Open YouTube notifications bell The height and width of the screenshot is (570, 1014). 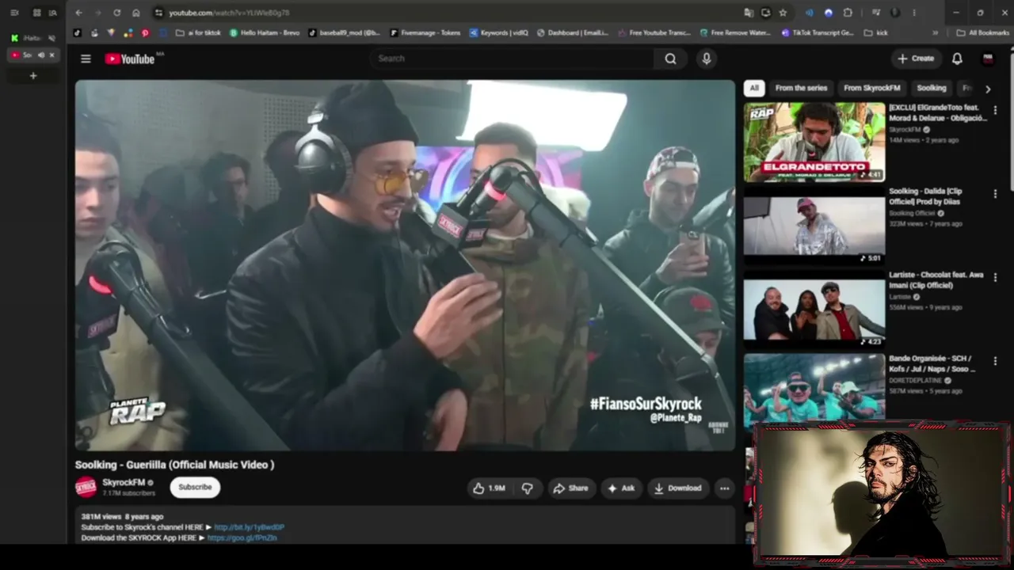click(957, 59)
